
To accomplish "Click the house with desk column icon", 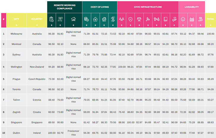I will [73, 20].
